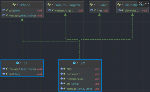Click the download icon in corner
This screenshot has height=92, width=150.
click(x=140, y=4)
